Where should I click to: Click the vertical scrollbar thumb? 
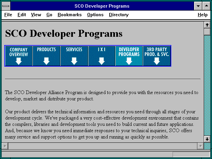point(207,32)
